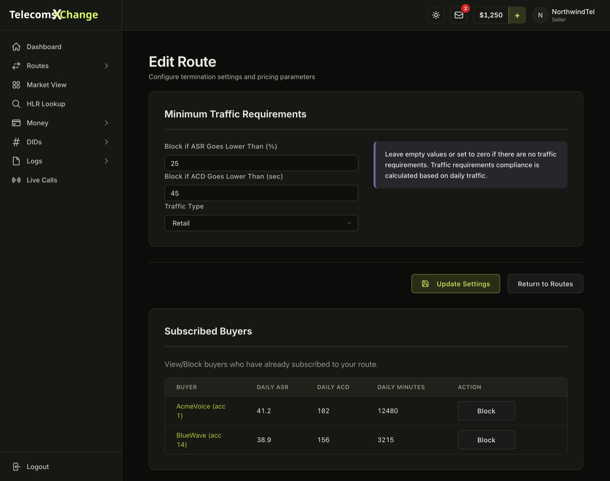Go to HLR Lookup menu item
The image size is (610, 481).
pyautogui.click(x=46, y=104)
